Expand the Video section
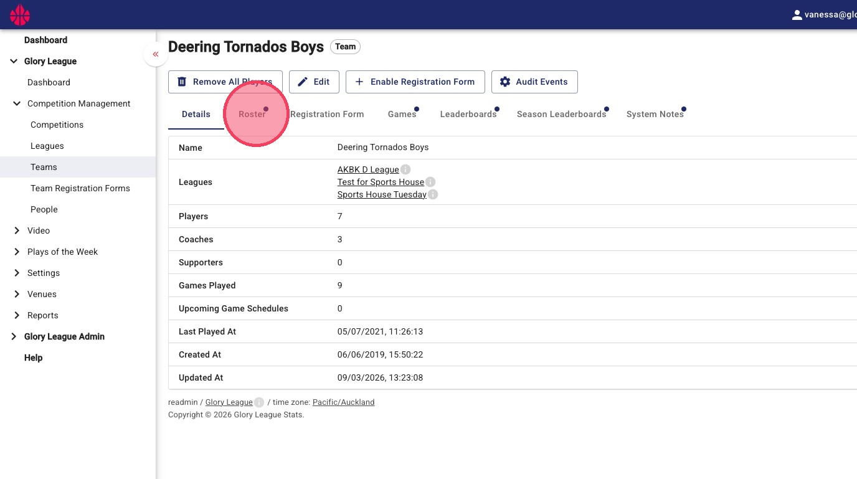 pyautogui.click(x=17, y=230)
